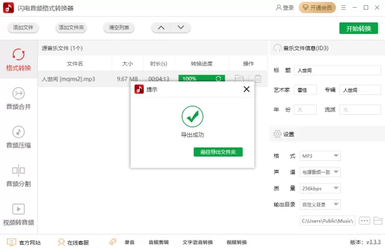Click the person icon beside 在线客服
Screen dimensions: 385x250
click(x=61, y=242)
